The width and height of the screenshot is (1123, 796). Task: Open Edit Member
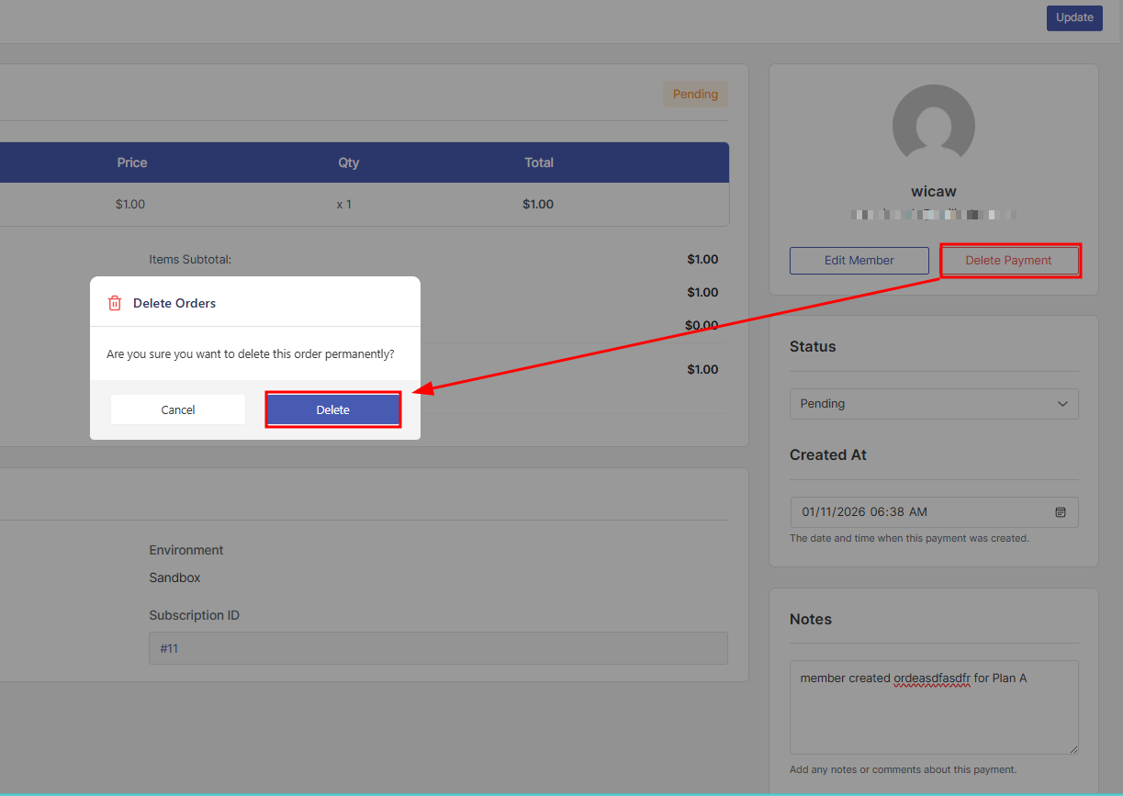[859, 260]
